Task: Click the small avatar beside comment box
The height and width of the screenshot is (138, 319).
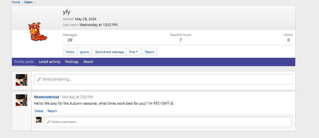Action: point(39,120)
